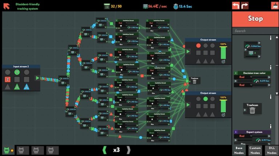
Task: Switch to the DLL Nodes tab
Action: (272, 150)
